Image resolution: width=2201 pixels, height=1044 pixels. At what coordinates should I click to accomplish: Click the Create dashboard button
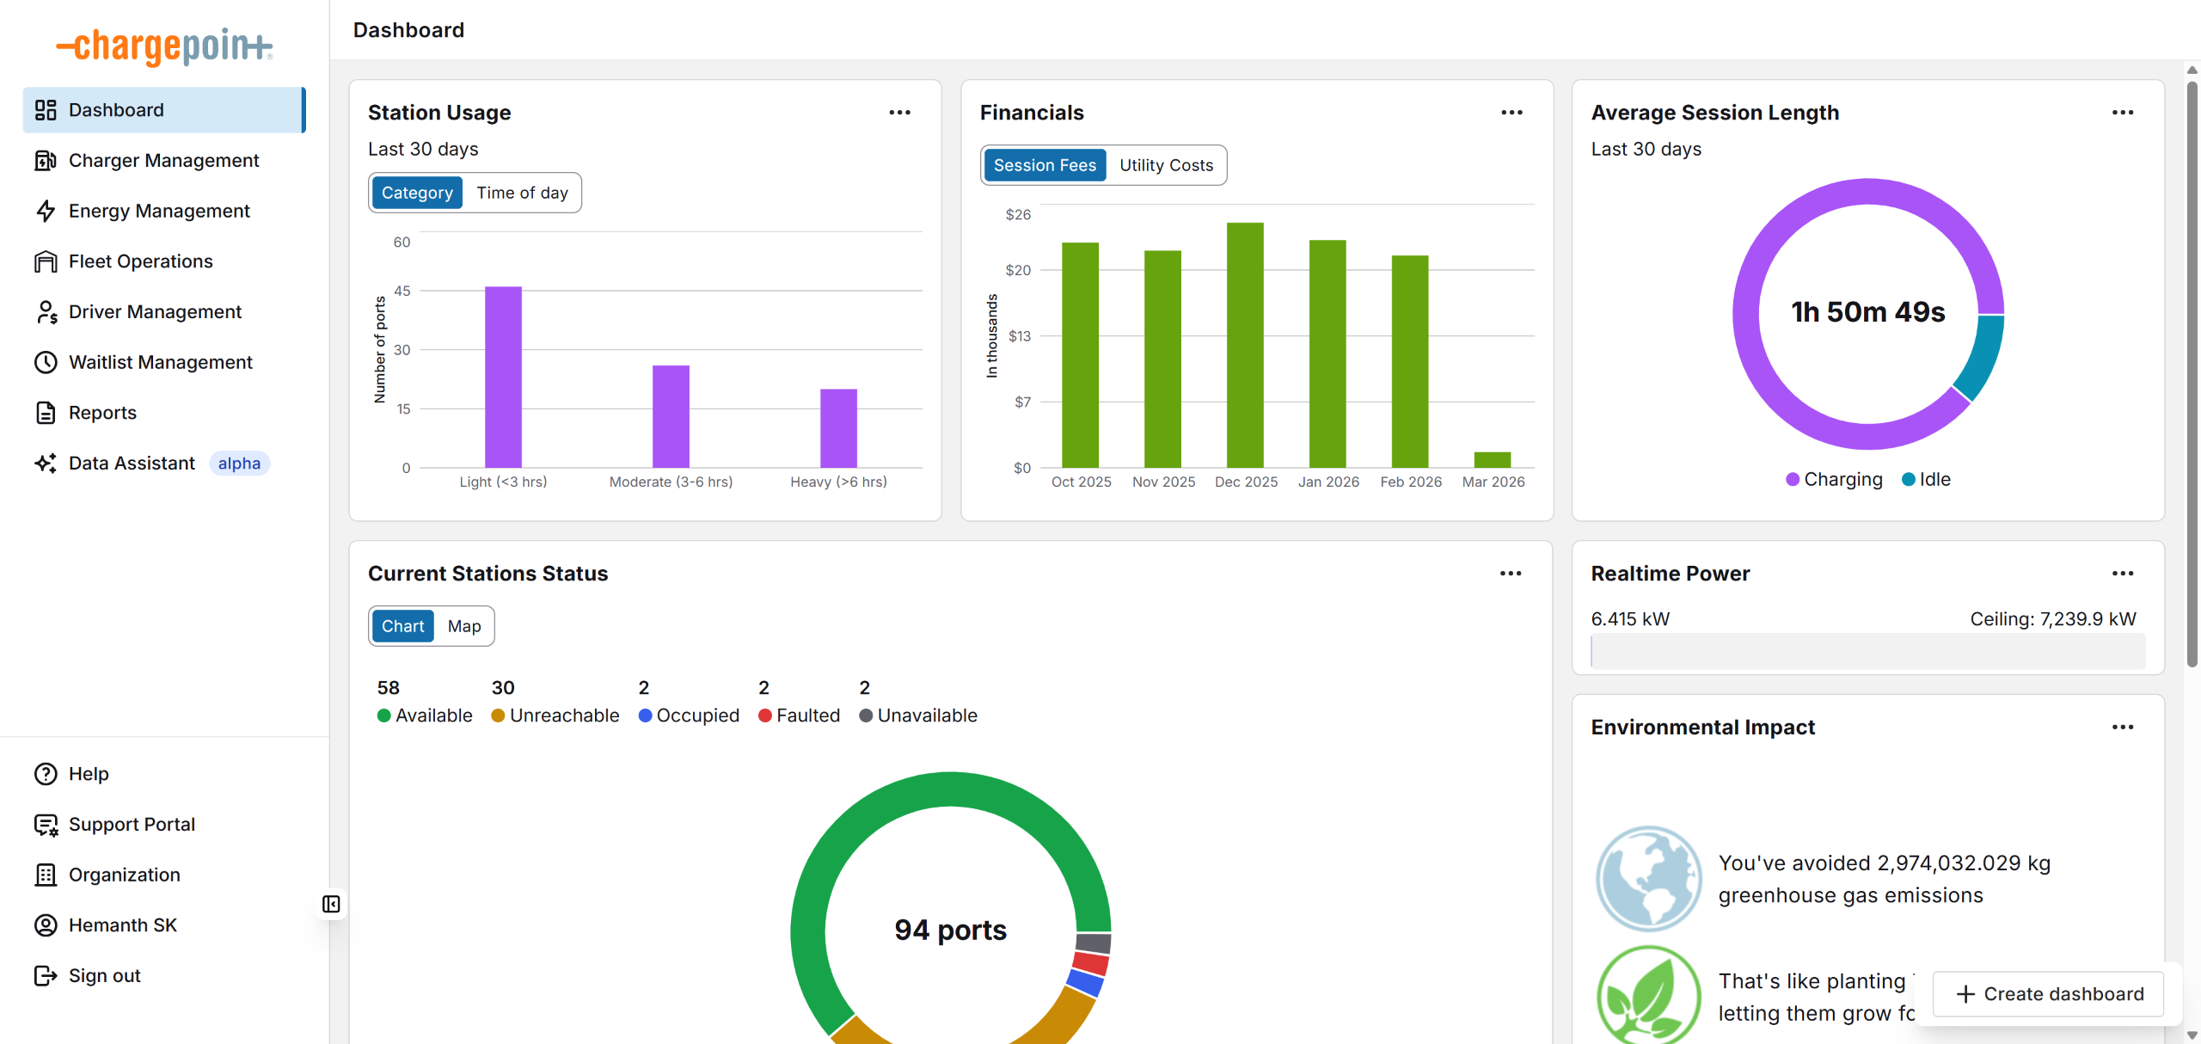pos(2049,994)
